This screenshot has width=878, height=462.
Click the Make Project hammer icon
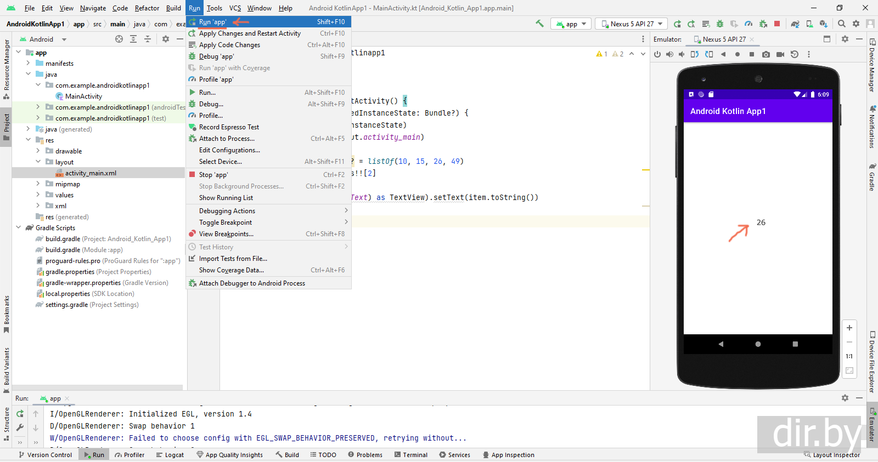539,24
